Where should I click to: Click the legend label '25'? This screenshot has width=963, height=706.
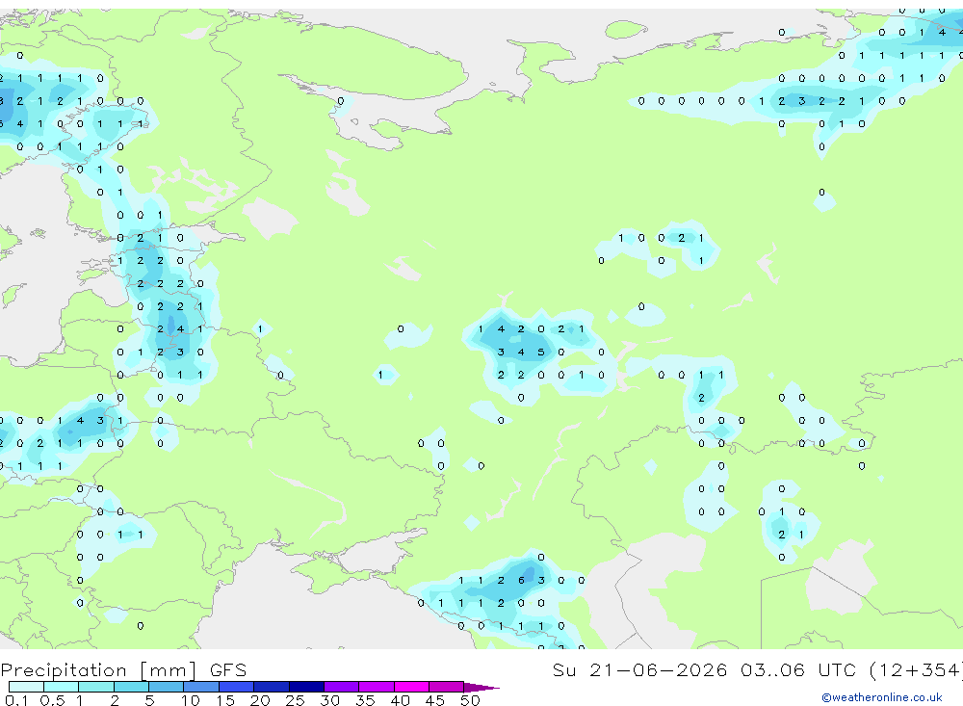pos(295,700)
